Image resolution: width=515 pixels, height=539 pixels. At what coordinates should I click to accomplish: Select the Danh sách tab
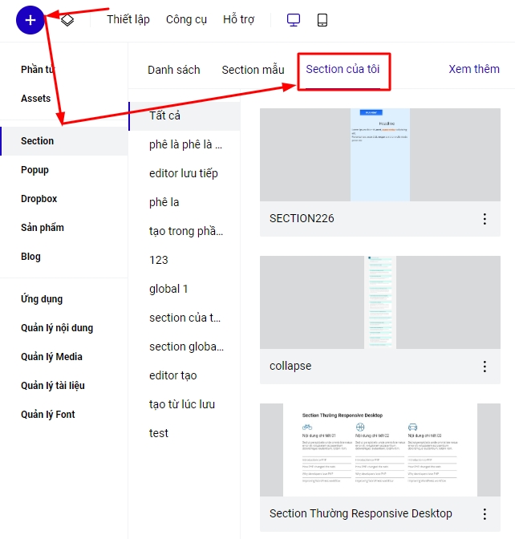point(173,70)
